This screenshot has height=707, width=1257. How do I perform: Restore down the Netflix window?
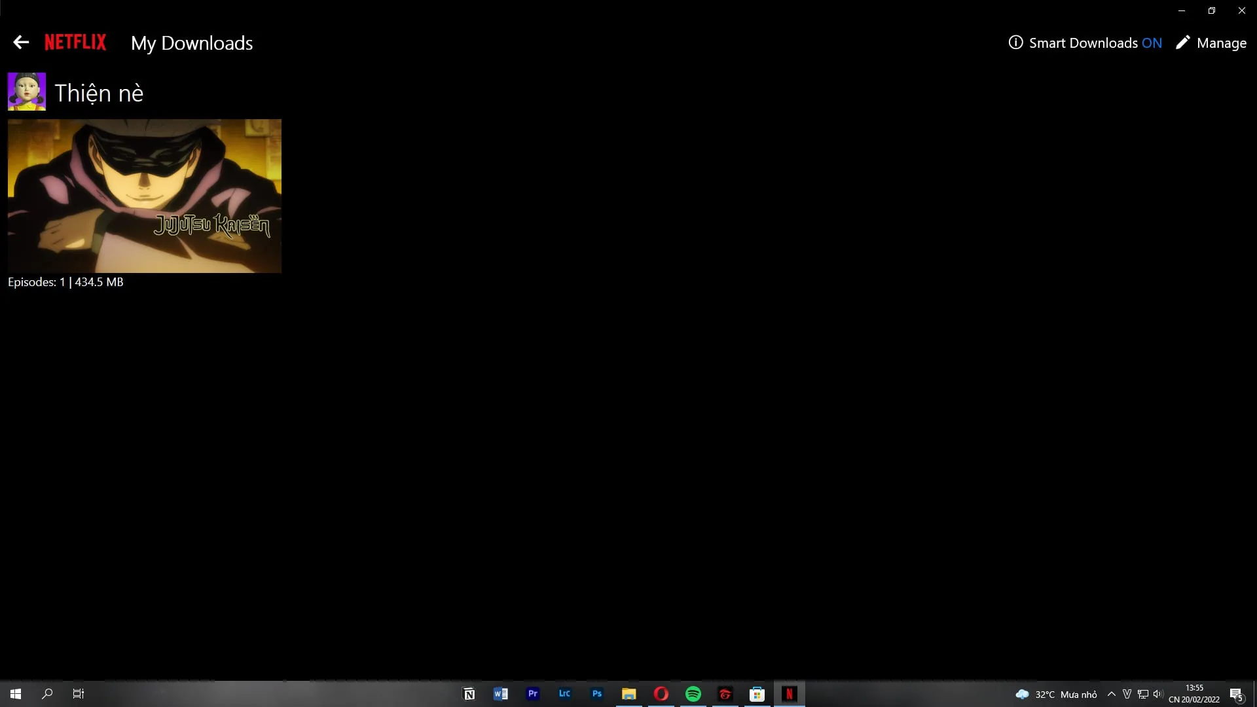pyautogui.click(x=1212, y=10)
